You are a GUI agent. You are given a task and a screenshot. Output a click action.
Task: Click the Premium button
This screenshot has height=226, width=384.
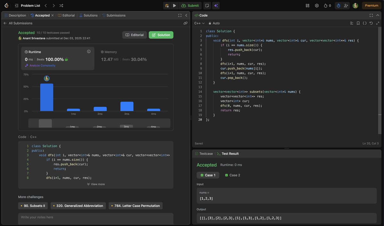click(x=372, y=5)
